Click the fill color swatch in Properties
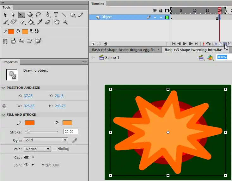Screen dimensions: 232x181 (67, 123)
